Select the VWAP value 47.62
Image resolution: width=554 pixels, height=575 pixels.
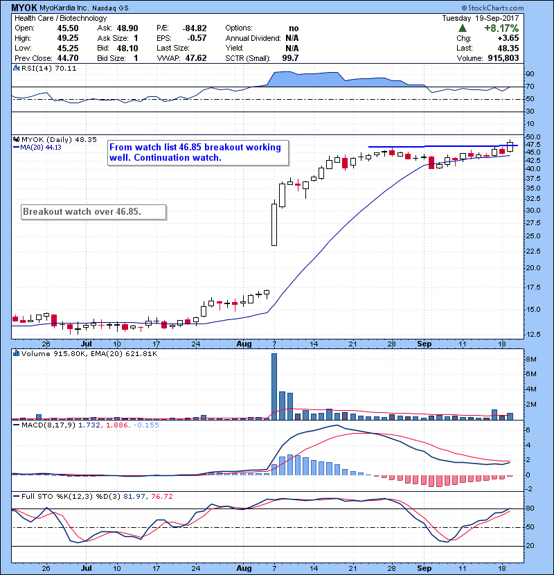(196, 58)
